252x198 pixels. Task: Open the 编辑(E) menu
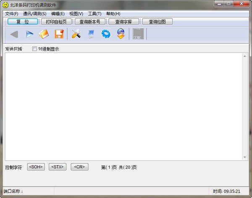tap(58, 14)
